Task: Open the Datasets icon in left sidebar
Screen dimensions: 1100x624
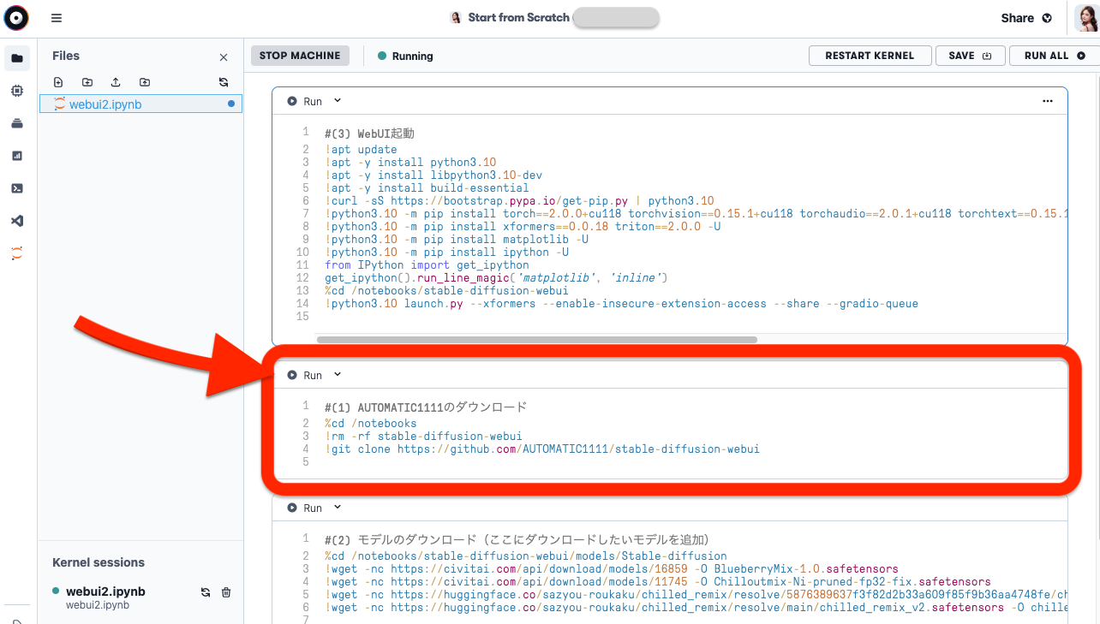Action: 17,123
